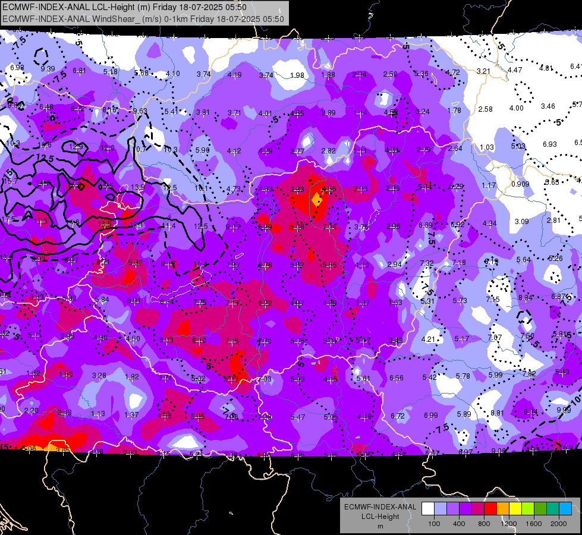Click the grid value "4.00"
This screenshot has width=582, height=535.
coord(516,108)
